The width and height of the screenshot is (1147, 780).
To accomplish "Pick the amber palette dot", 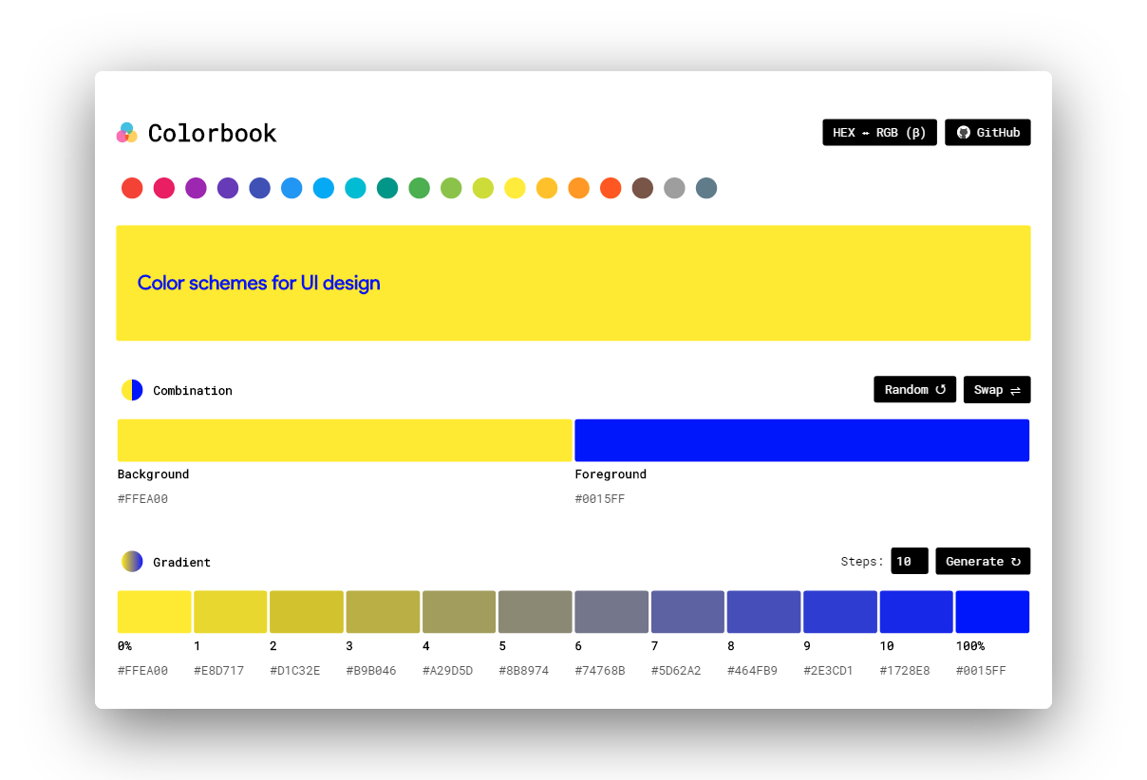I will [x=547, y=188].
